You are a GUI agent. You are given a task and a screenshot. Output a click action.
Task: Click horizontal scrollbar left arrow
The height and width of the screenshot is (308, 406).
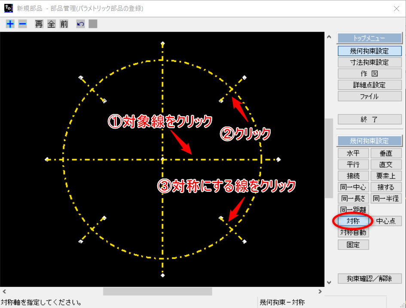(x=4, y=291)
